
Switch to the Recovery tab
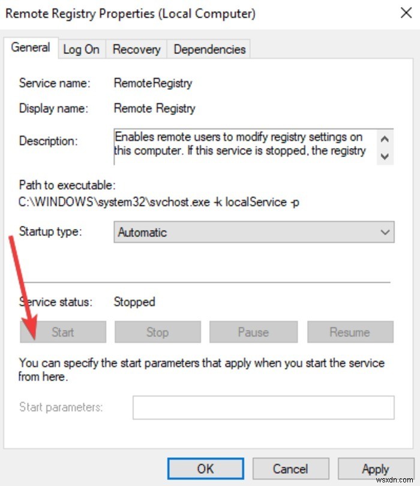coord(137,50)
